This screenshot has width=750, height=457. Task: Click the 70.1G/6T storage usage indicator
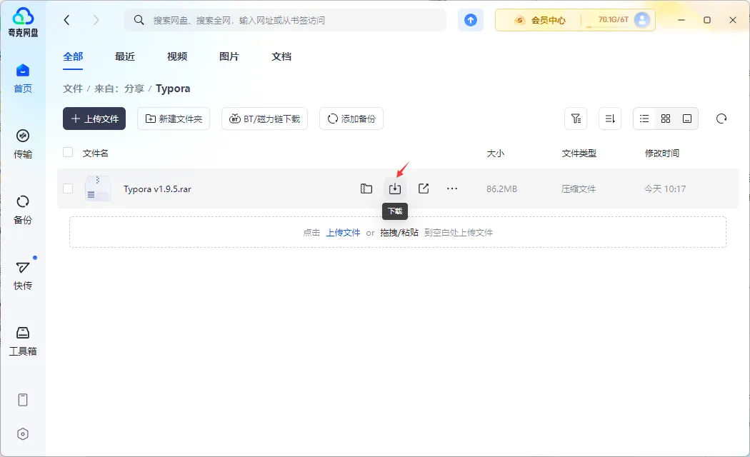click(613, 19)
